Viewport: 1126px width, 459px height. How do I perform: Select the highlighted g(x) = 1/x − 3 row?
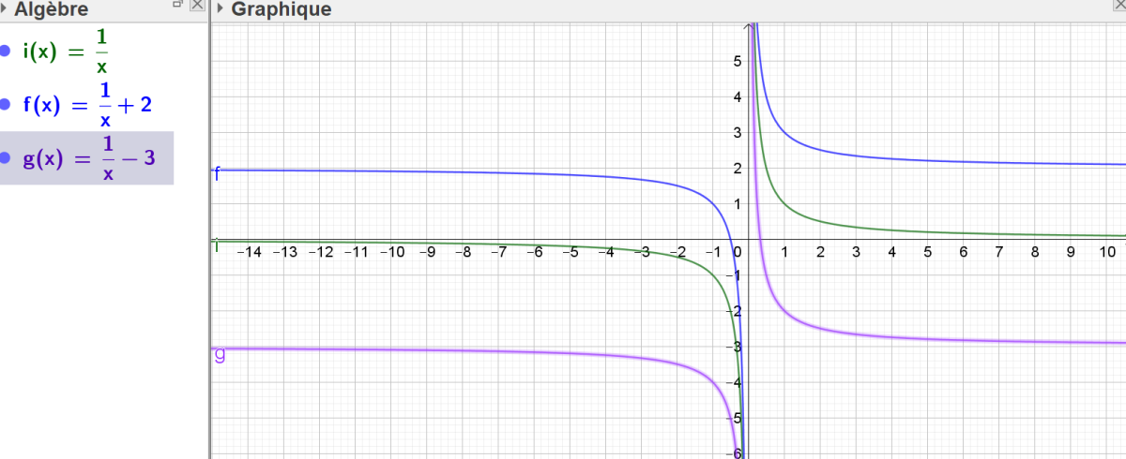pyautogui.click(x=86, y=158)
